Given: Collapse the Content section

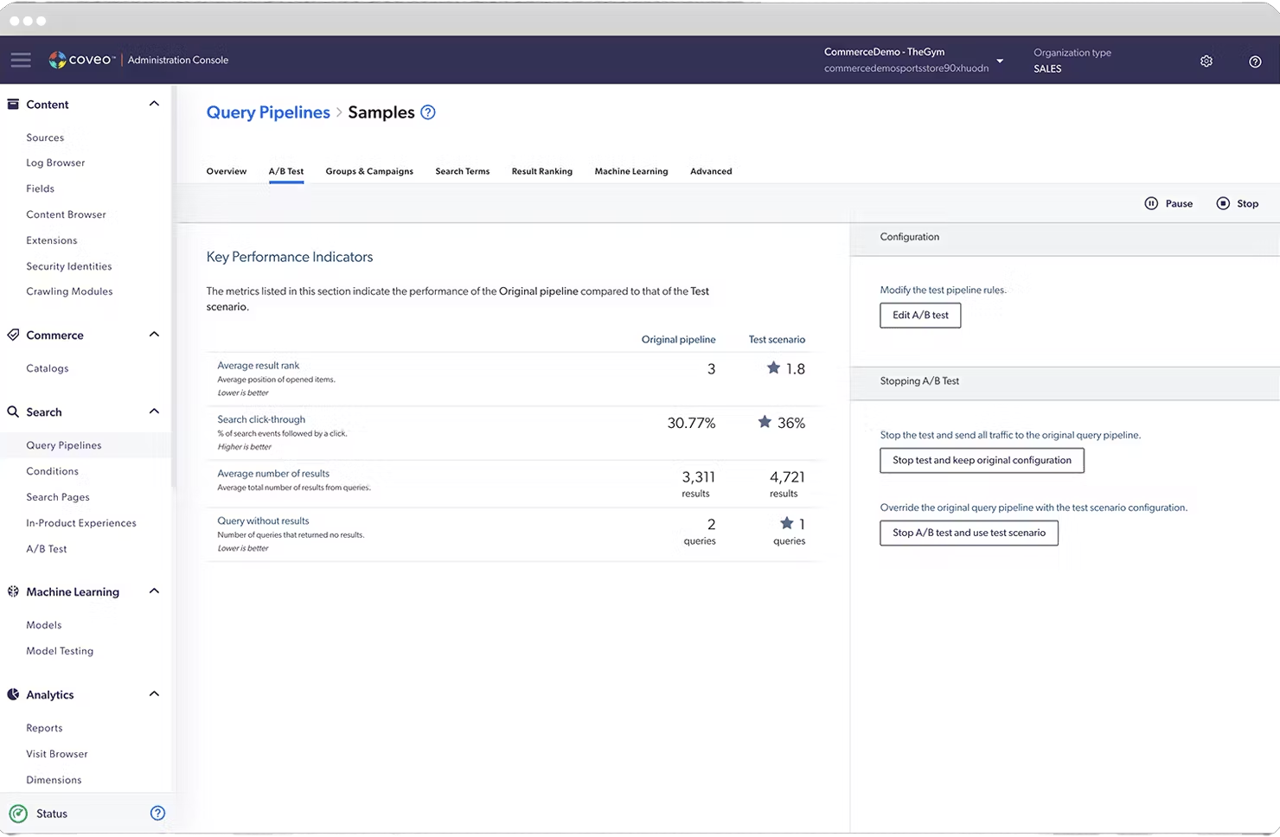Looking at the screenshot, I should point(154,104).
